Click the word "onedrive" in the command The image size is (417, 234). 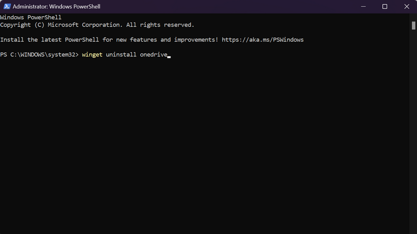(x=153, y=55)
